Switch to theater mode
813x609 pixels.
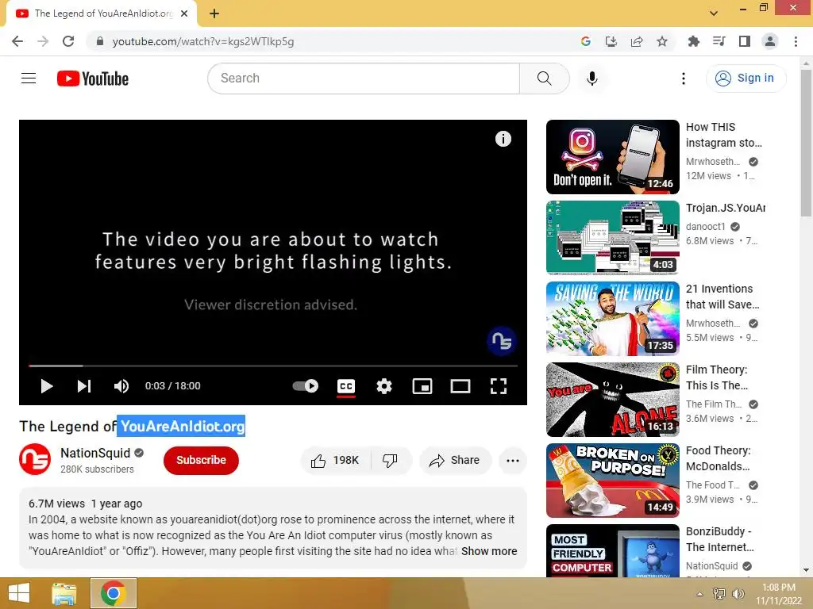click(460, 386)
